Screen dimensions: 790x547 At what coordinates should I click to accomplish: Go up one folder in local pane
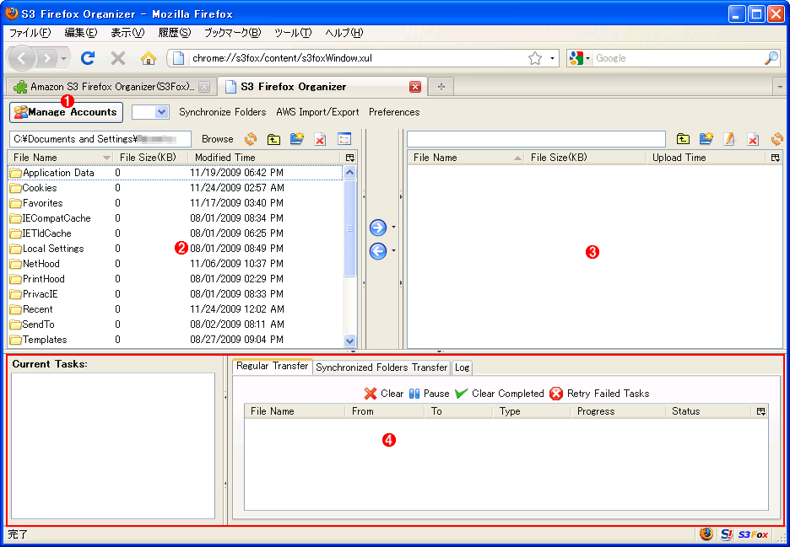click(x=273, y=139)
